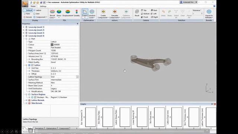The height and width of the screenshot is (134, 238).
Task: Set the camera to Bottom view
Action: tap(145, 14)
